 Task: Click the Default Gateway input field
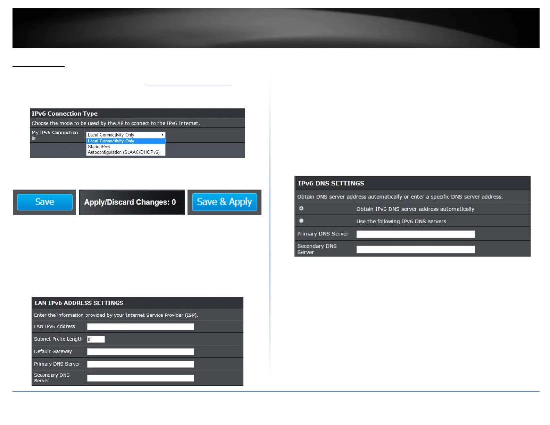[x=141, y=352]
